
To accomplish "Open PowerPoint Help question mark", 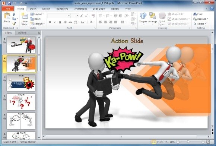I will pos(212,9).
